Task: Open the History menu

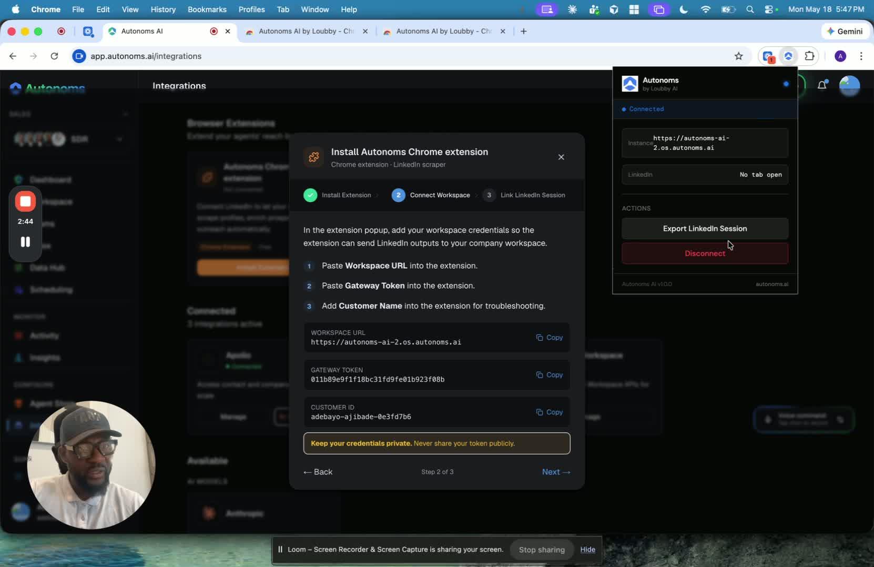Action: [163, 9]
